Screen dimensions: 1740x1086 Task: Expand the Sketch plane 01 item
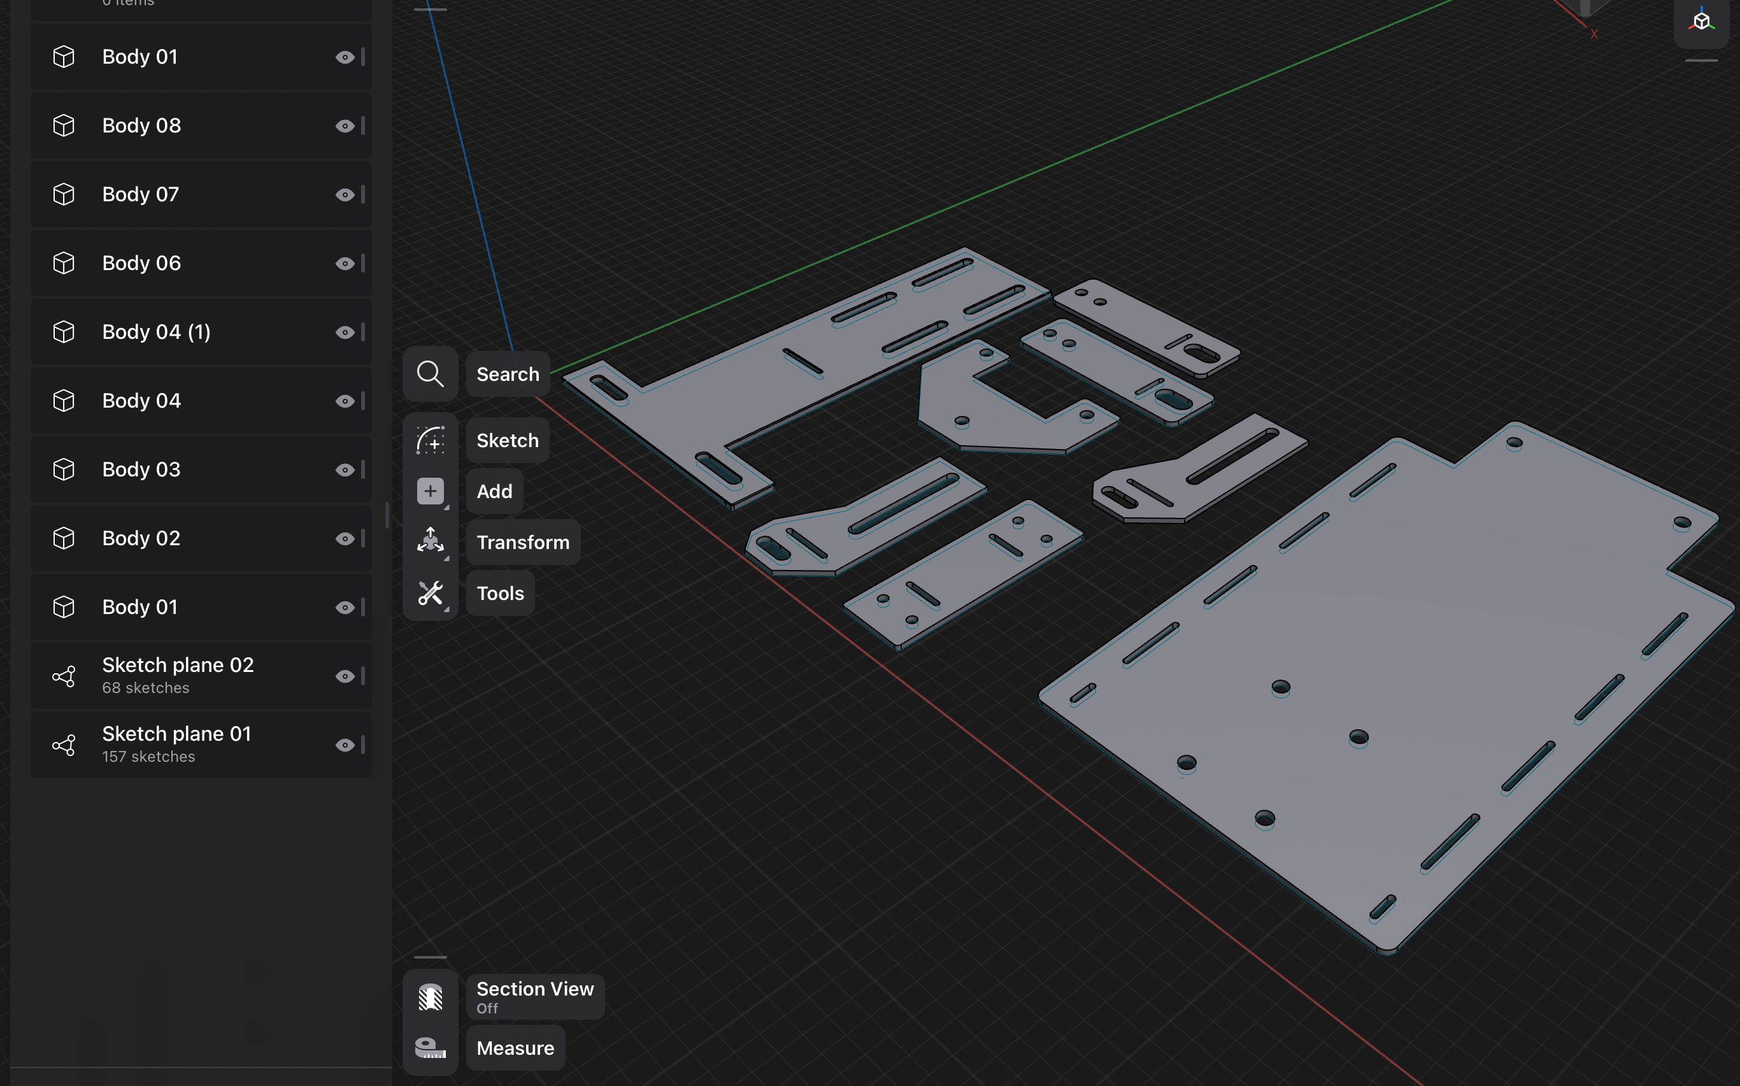pos(176,743)
